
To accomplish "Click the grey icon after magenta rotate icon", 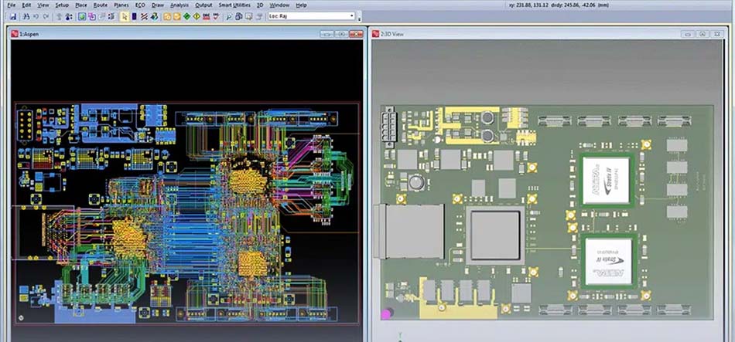I will pos(101,16).
